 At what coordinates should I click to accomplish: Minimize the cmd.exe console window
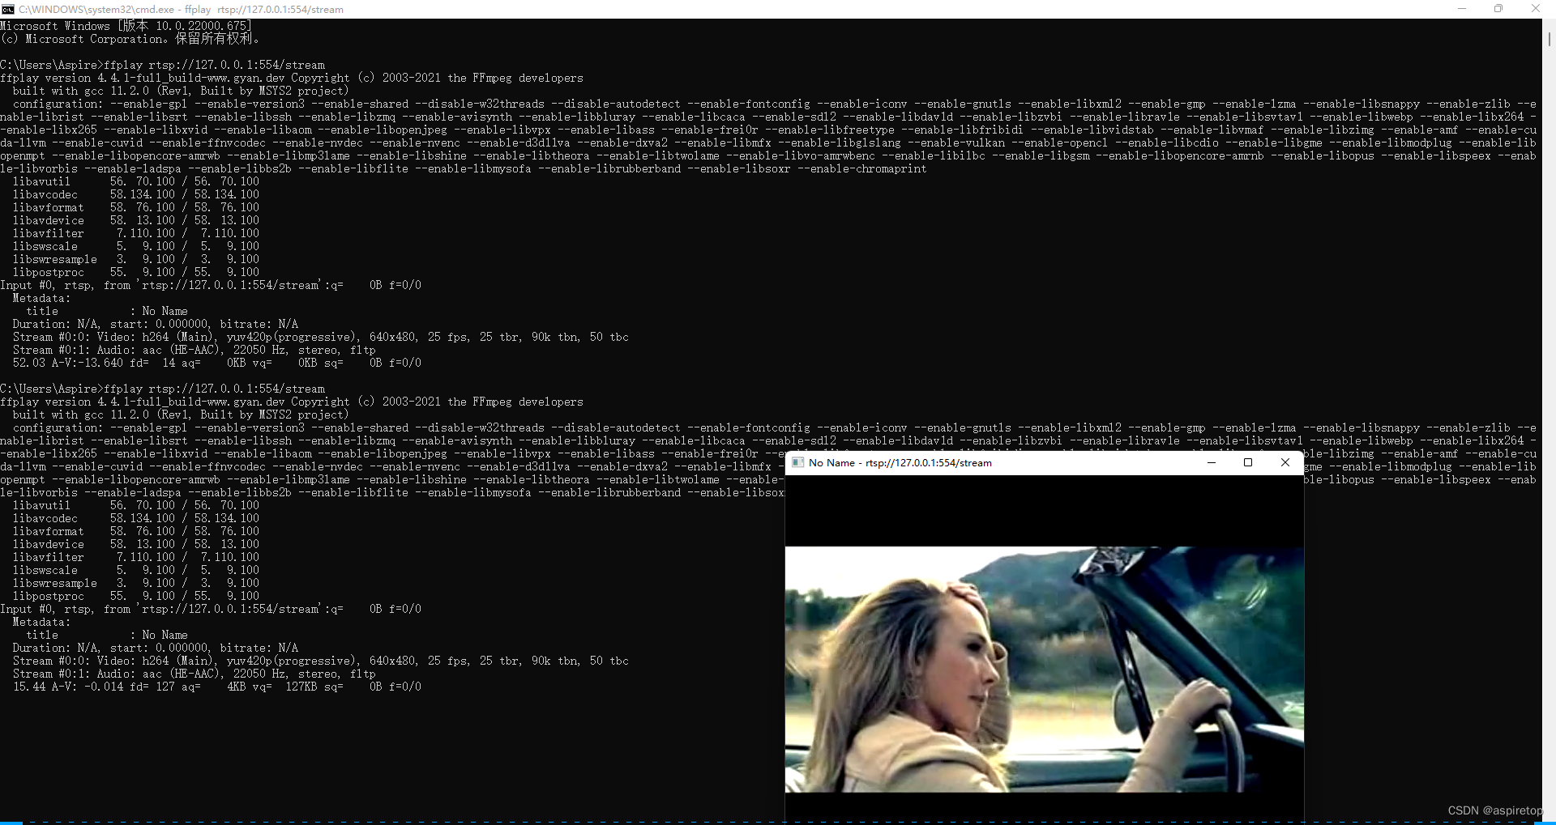(1461, 9)
